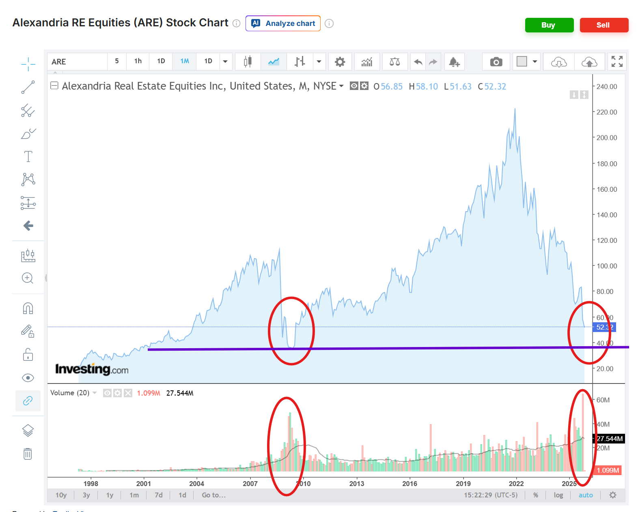
Task: Click the camera snapshot icon
Action: 496,62
